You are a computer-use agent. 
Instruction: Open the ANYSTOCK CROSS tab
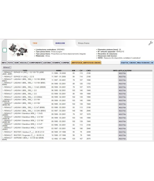coord(92,62)
